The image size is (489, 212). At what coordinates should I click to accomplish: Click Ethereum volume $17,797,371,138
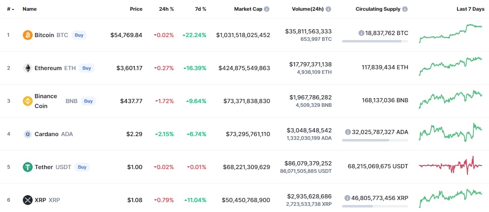(311, 64)
